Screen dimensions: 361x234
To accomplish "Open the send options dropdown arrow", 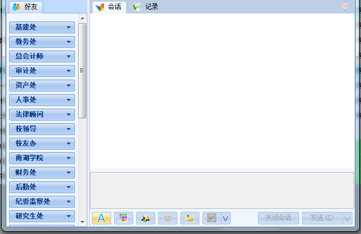I will (348, 218).
